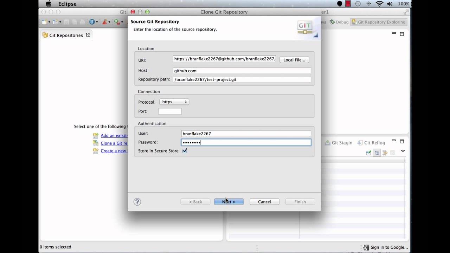Open the Protocol https dropdown
Image resolution: width=450 pixels, height=253 pixels.
[174, 102]
